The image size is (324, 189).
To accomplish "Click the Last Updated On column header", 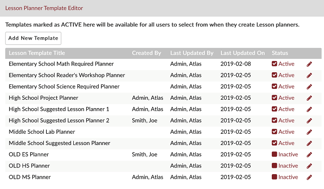I will [x=243, y=53].
